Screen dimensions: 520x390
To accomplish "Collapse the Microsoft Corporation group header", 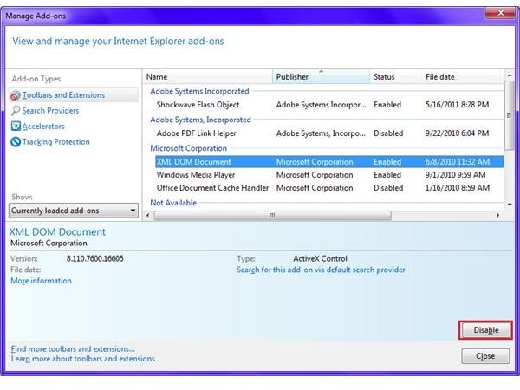I will 189,148.
